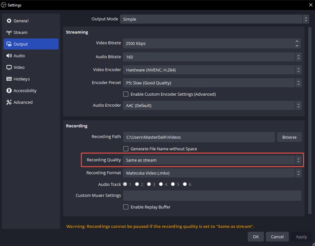The width and height of the screenshot is (315, 246).
Task: Open the Video Encoder dropdown
Action: (212, 70)
